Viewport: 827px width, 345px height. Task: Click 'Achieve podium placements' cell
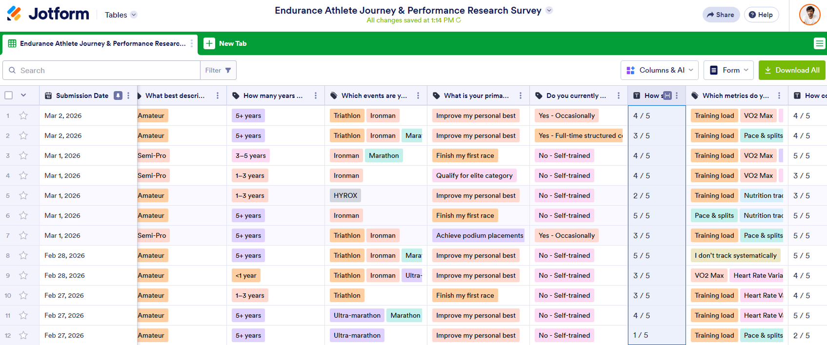click(x=479, y=235)
